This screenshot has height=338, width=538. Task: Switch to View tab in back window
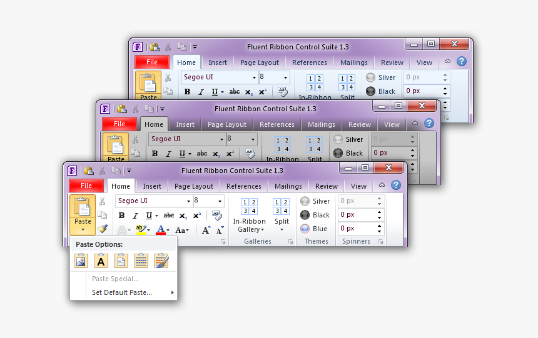click(x=424, y=62)
